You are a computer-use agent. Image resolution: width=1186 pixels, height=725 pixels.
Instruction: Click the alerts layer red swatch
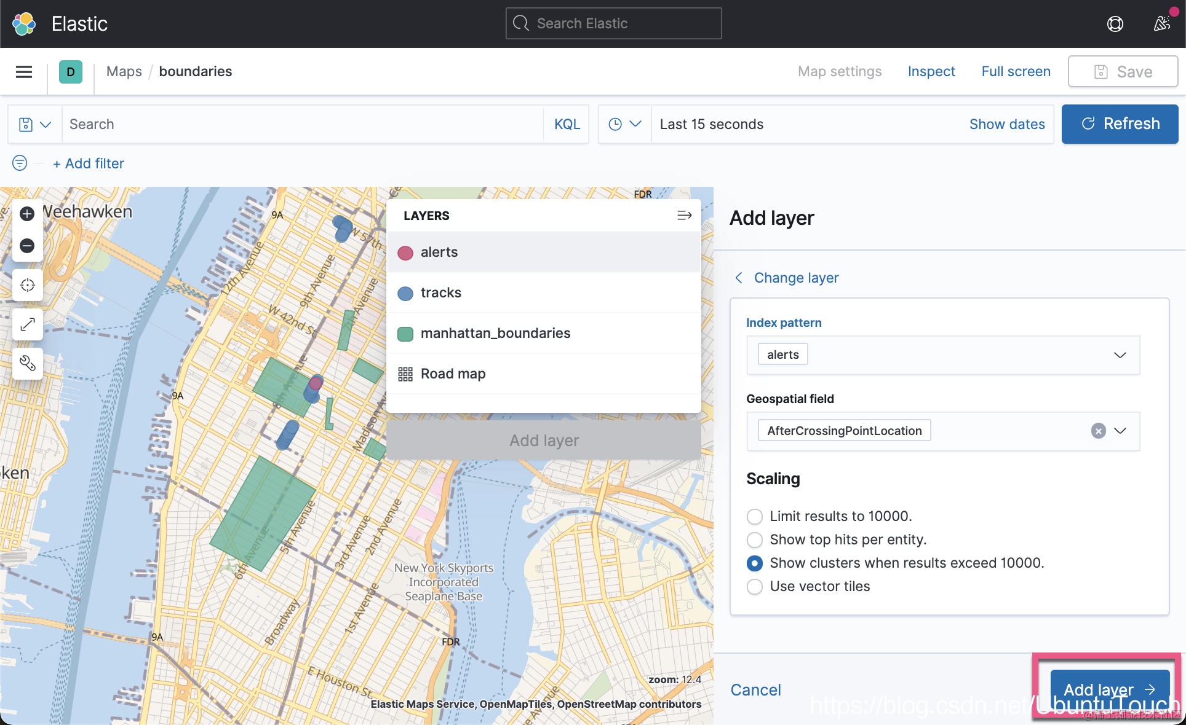(x=405, y=253)
